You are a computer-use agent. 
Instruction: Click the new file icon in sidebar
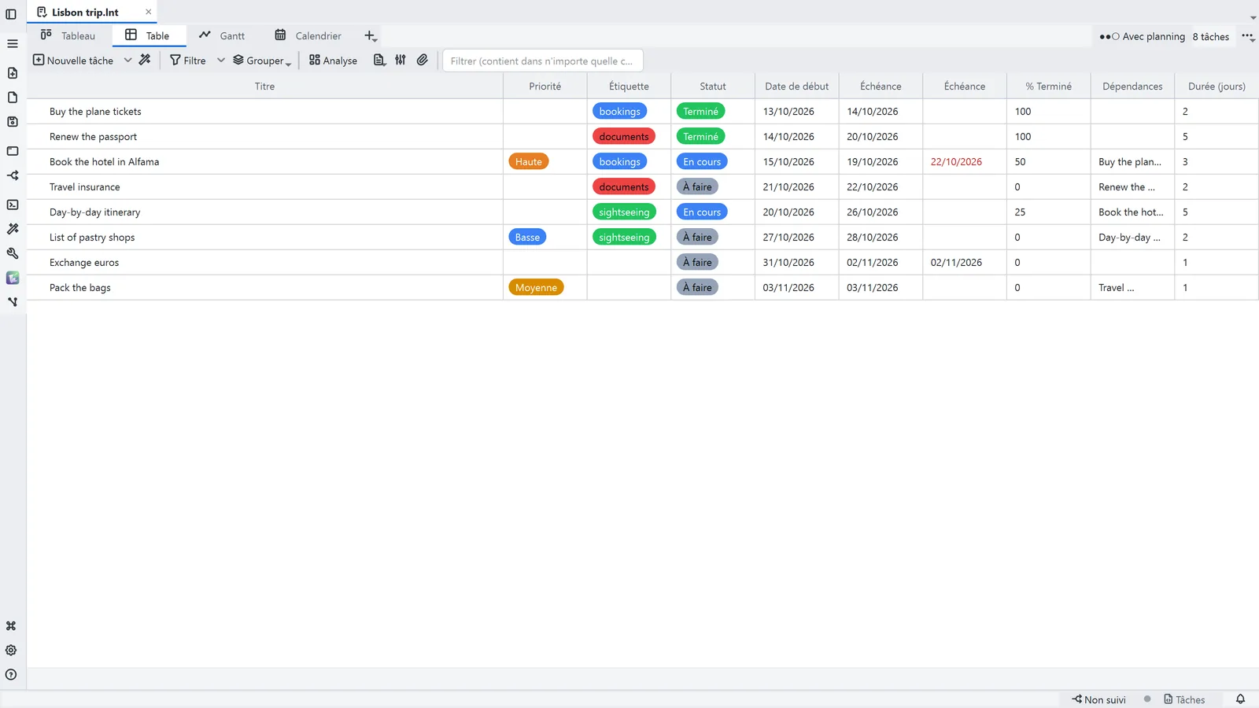click(13, 73)
